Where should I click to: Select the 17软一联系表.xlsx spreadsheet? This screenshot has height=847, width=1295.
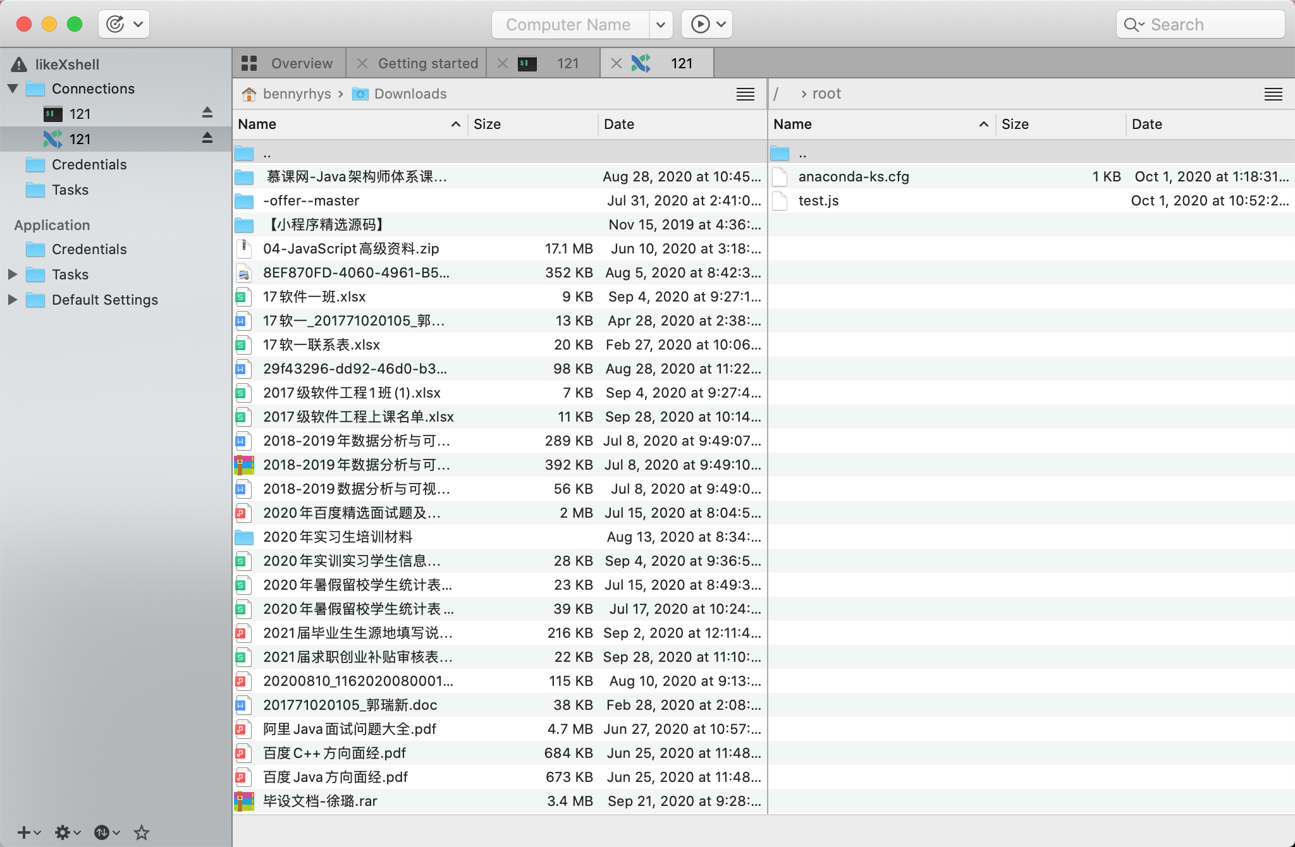[500, 344]
